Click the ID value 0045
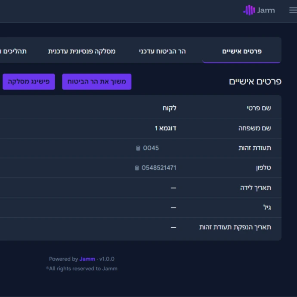Image resolution: width=297 pixels, height=297 pixels. click(151, 148)
